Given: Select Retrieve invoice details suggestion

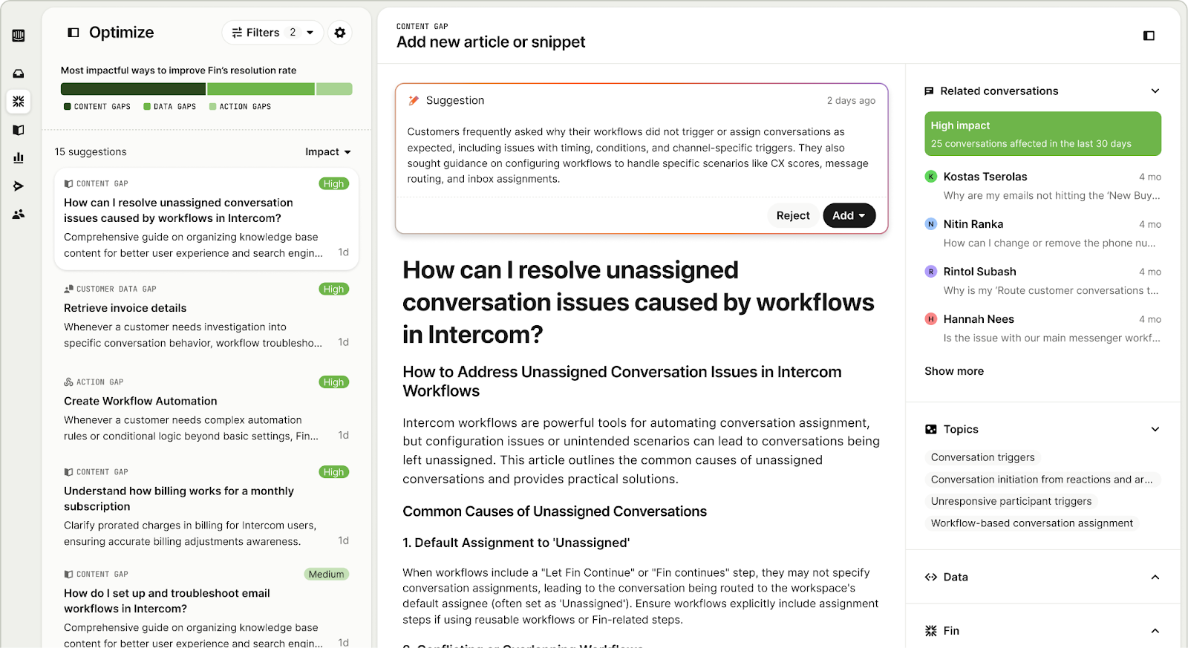Looking at the screenshot, I should [206, 315].
